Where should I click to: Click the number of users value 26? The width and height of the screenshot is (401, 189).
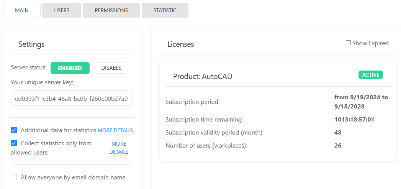coord(338,146)
